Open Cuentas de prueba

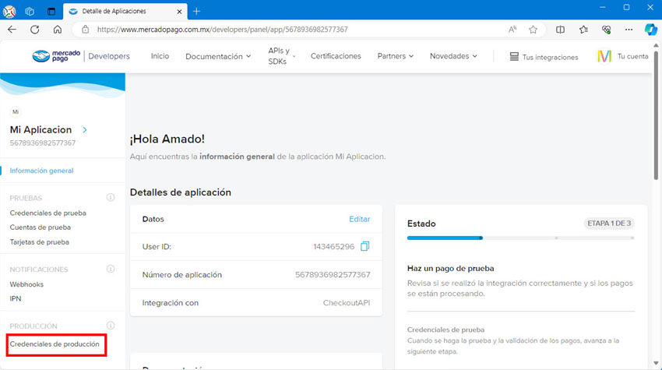40,227
